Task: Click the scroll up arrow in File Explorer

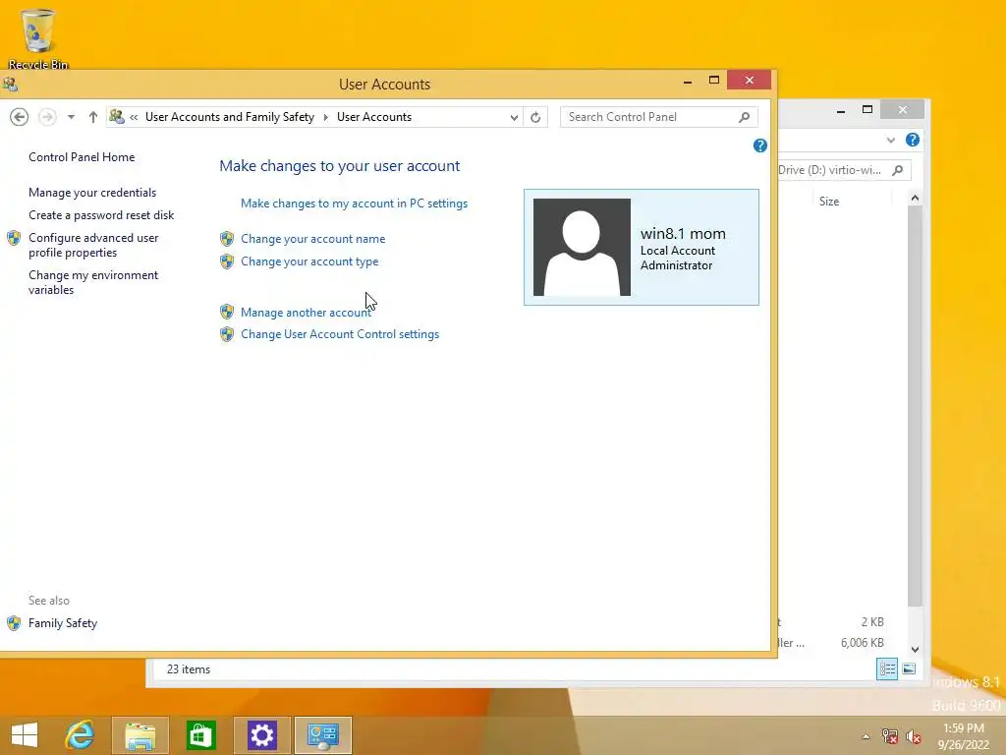Action: tap(915, 199)
